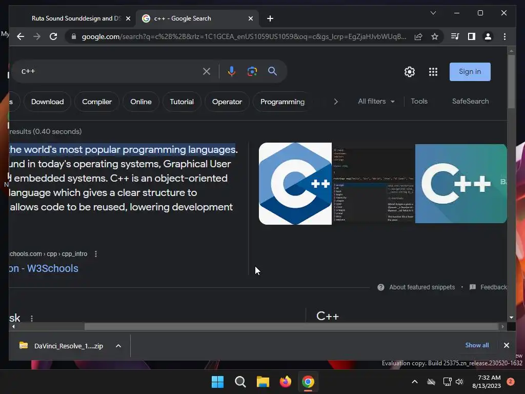The width and height of the screenshot is (525, 394).
Task: Show hidden system tray icons
Action: [414, 382]
